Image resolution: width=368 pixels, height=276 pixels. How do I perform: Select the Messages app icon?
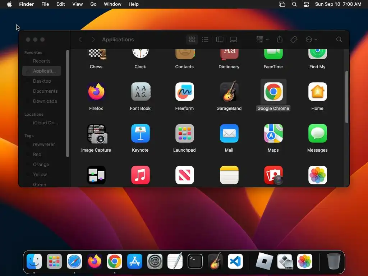(317, 134)
